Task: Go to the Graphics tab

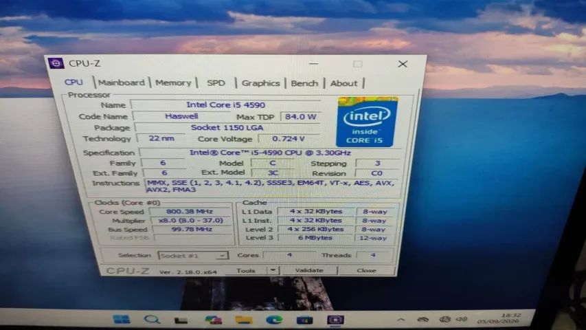Action: (x=261, y=83)
